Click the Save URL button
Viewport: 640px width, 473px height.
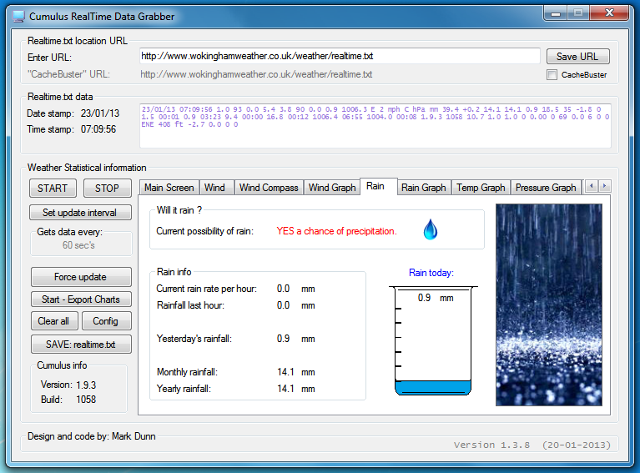(577, 57)
